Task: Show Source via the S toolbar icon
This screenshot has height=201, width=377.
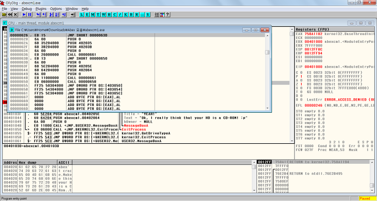Action: point(148,14)
